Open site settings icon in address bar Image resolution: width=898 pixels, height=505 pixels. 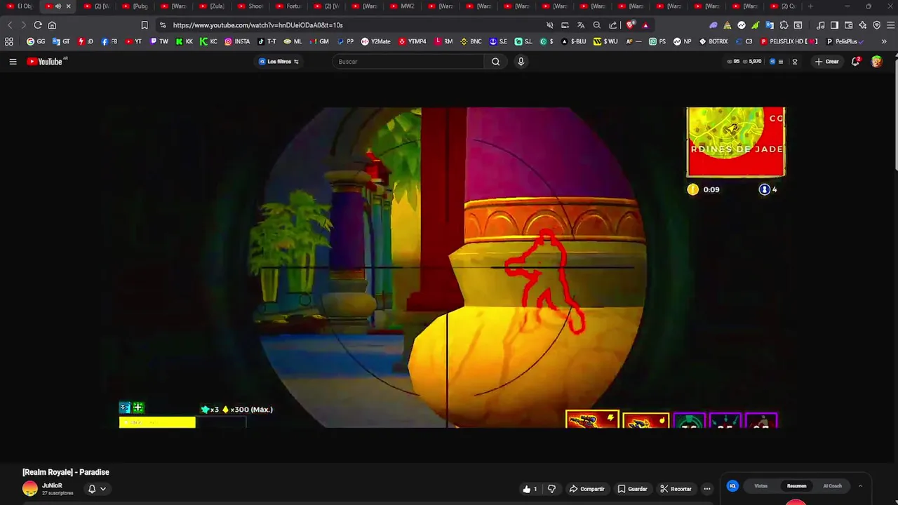pyautogui.click(x=163, y=25)
